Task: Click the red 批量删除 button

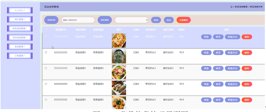Action: tap(183, 20)
